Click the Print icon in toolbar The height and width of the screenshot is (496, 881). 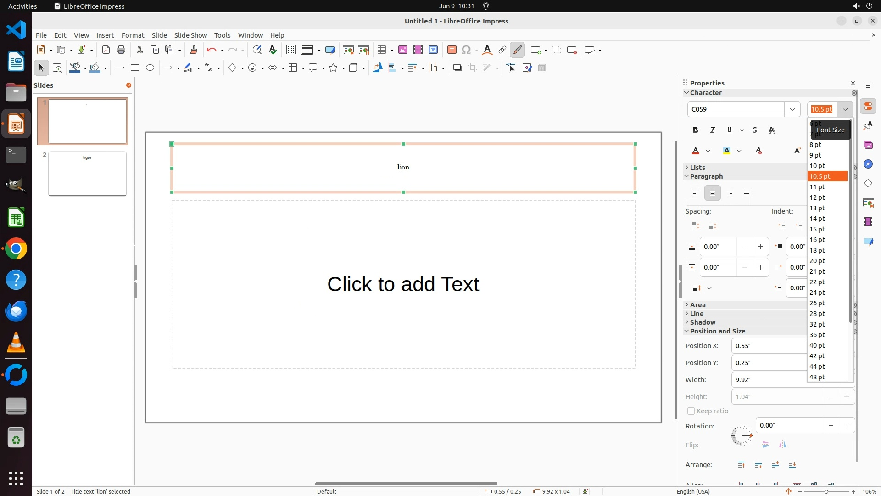click(121, 50)
